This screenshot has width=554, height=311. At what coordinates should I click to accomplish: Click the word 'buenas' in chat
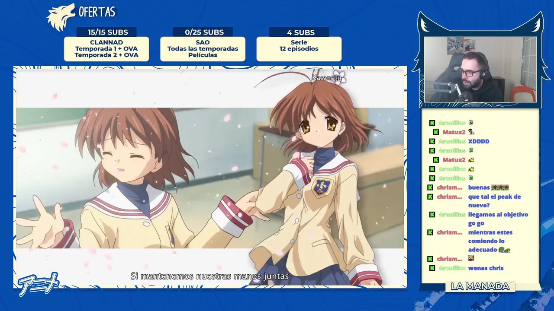click(479, 187)
